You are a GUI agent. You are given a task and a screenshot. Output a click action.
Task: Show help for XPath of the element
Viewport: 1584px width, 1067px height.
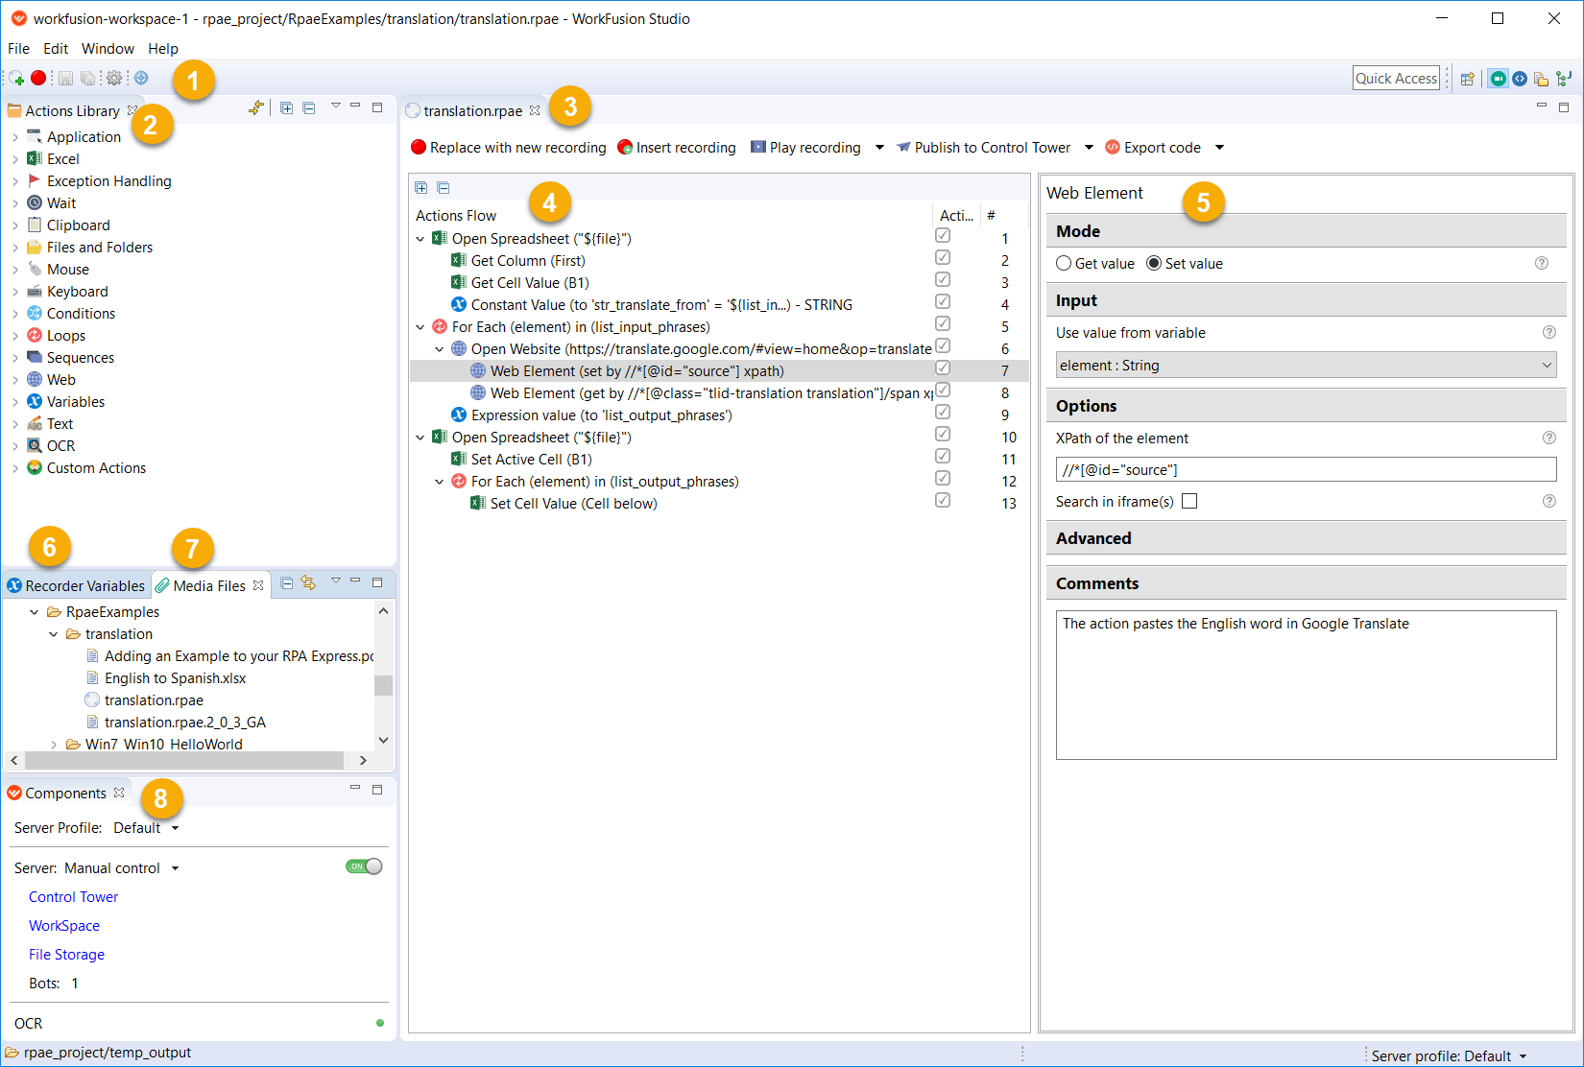[1549, 438]
